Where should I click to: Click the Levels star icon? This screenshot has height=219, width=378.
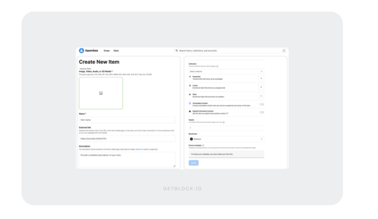190,86
